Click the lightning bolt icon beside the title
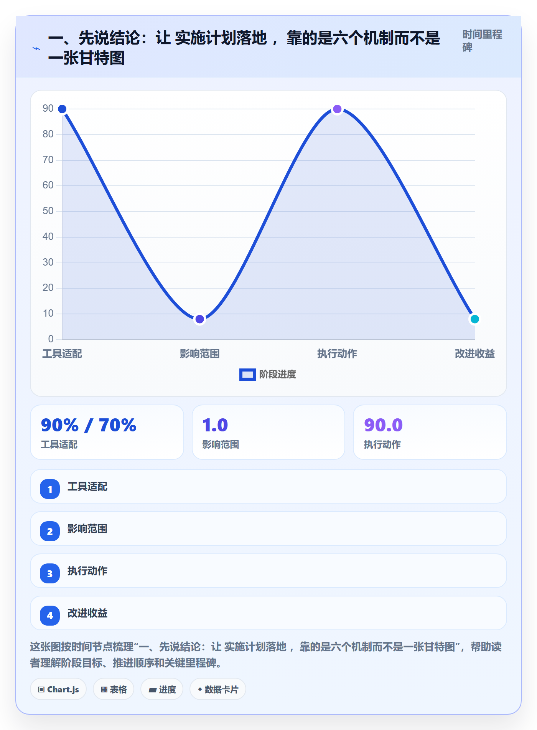 click(x=36, y=48)
